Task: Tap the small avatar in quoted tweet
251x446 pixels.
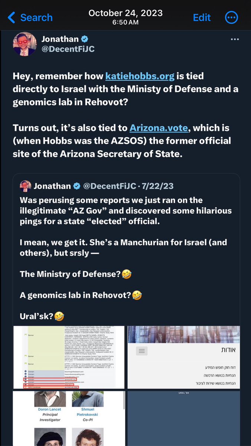Action: pyautogui.click(x=25, y=185)
